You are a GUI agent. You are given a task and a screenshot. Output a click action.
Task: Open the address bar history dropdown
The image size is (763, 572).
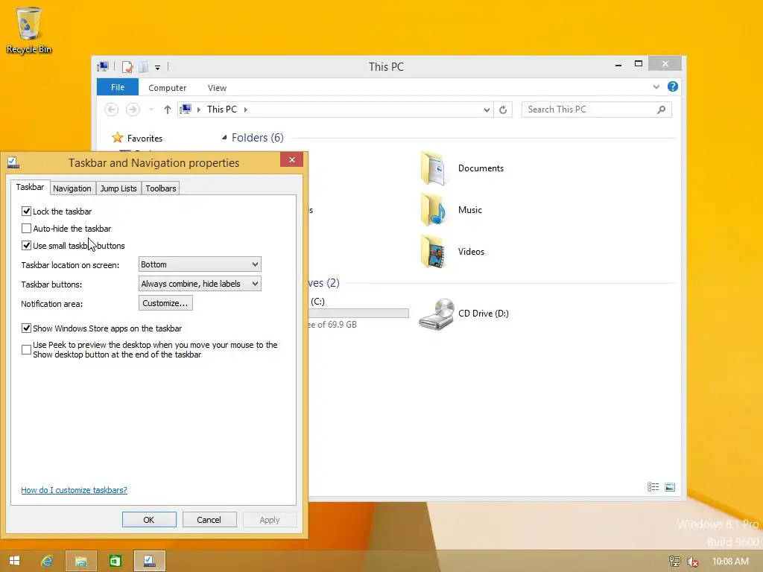pyautogui.click(x=486, y=110)
